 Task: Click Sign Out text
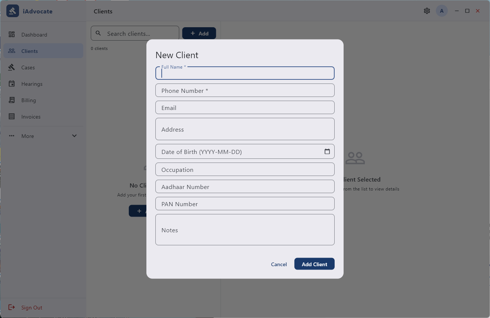pyautogui.click(x=32, y=308)
